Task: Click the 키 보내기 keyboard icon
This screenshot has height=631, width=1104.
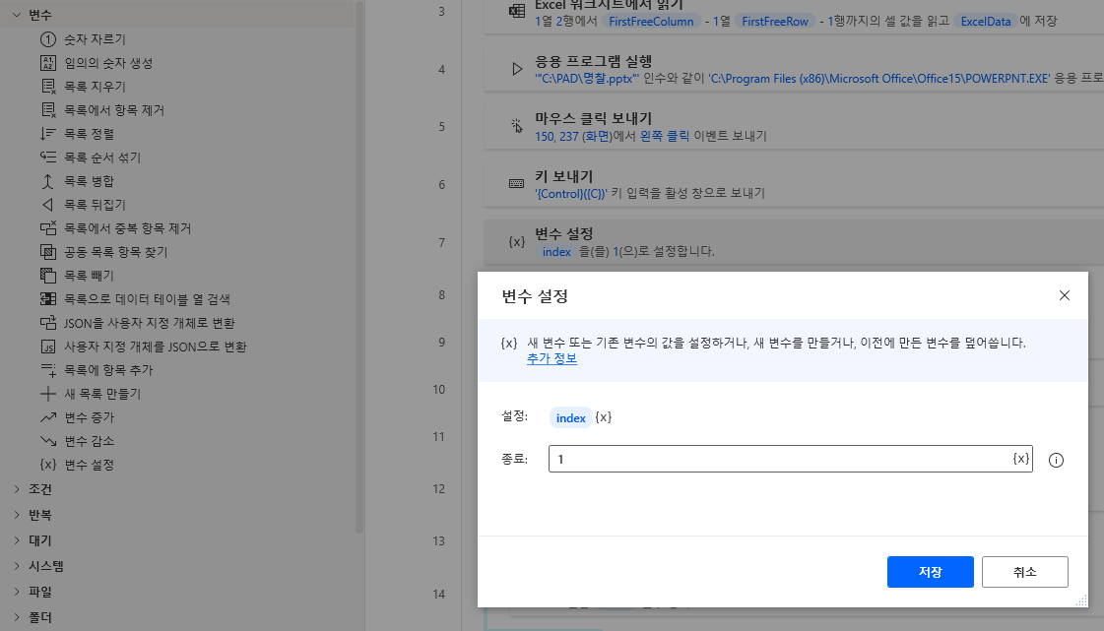Action: tap(517, 184)
